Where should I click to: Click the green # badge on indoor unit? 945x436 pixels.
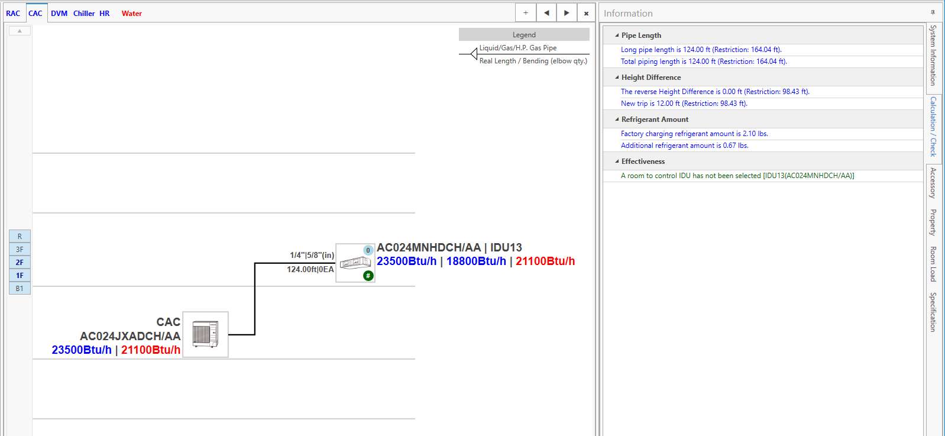368,276
